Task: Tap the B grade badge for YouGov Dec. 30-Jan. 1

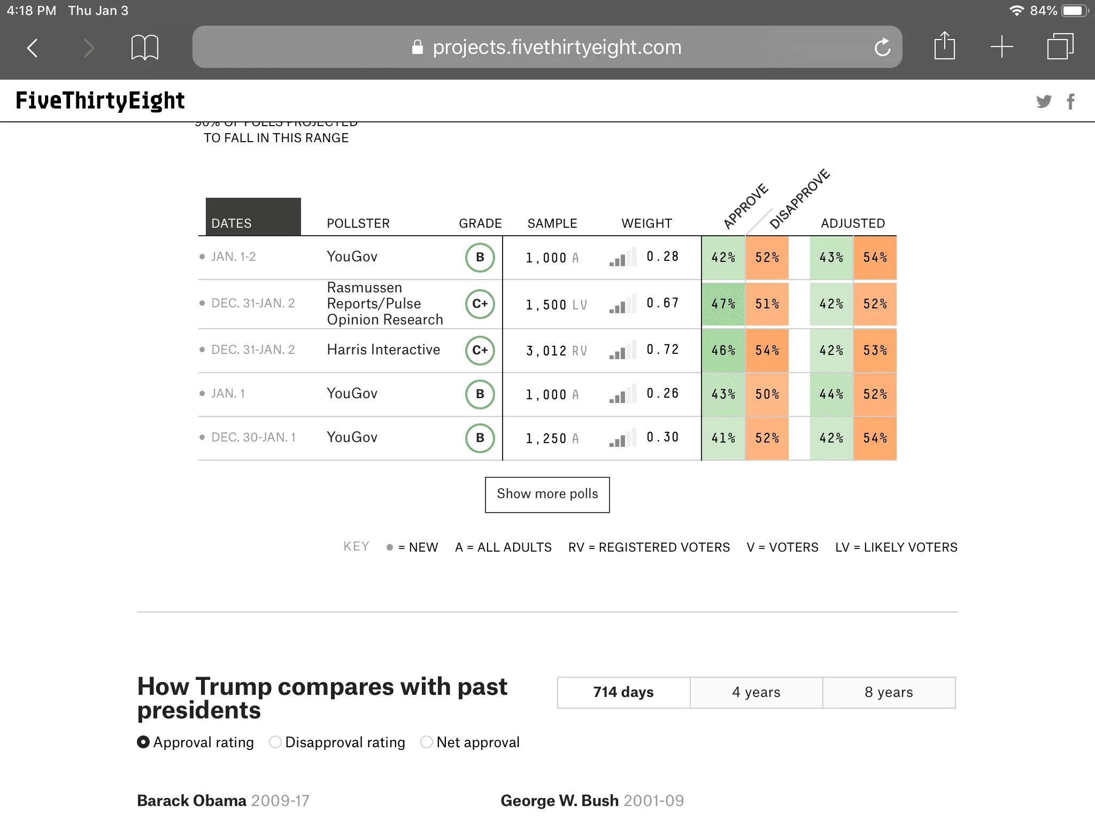Action: [x=480, y=438]
